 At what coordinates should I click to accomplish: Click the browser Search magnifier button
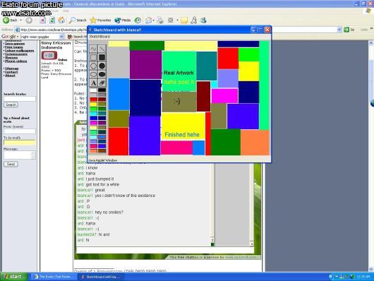(x=78, y=20)
